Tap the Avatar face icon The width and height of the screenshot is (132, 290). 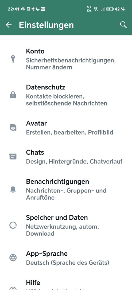(13, 128)
